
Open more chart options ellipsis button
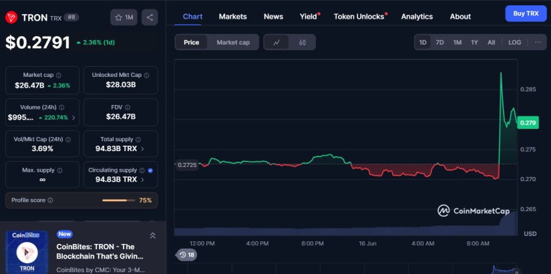pyautogui.click(x=538, y=42)
